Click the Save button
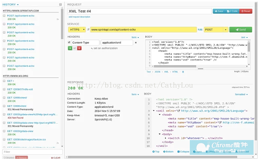This screenshot has width=262, height=162. pos(219,11)
